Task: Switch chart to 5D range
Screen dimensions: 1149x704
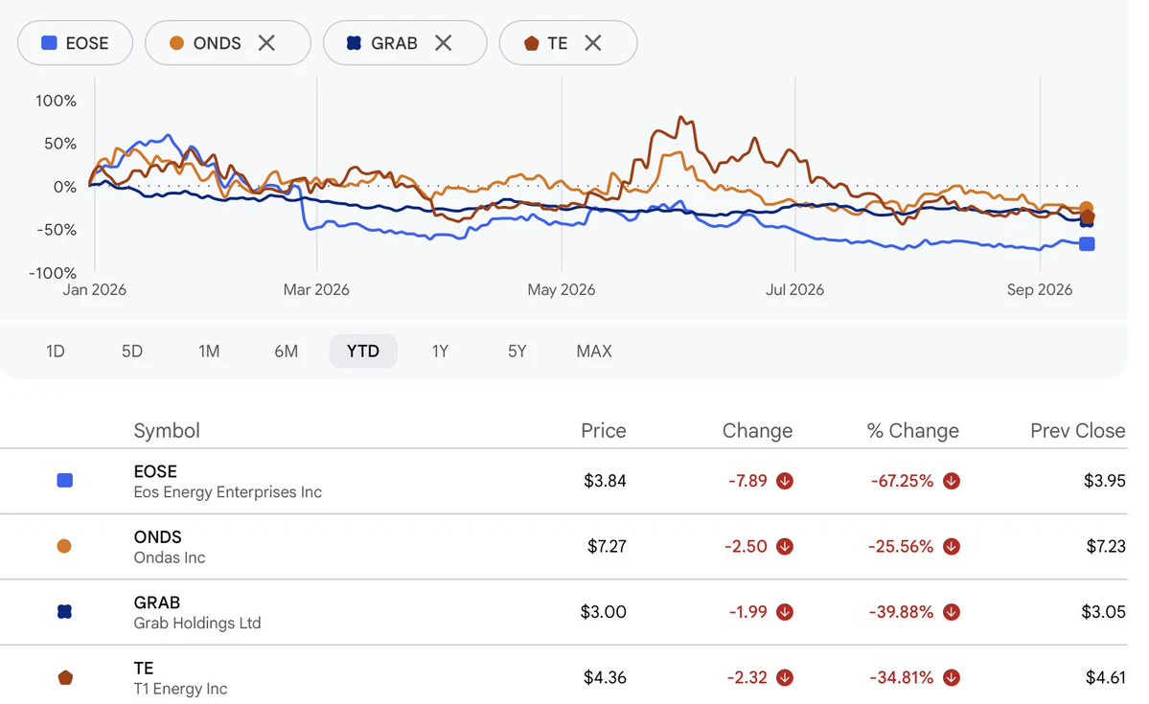Action: pyautogui.click(x=132, y=351)
